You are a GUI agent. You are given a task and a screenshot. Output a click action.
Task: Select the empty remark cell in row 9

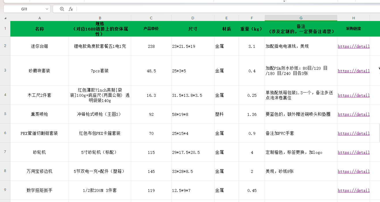(301, 190)
